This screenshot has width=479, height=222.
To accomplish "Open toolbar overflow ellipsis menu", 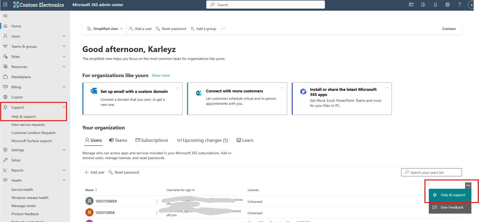I will pos(223,29).
